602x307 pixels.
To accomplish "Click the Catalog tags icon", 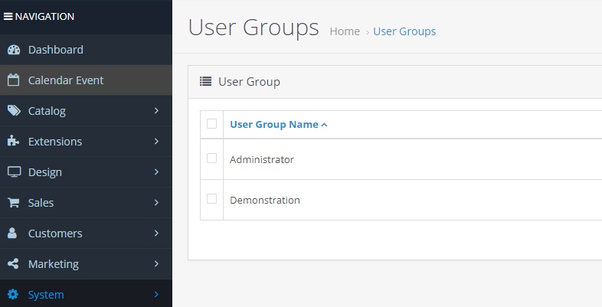I will tap(14, 111).
